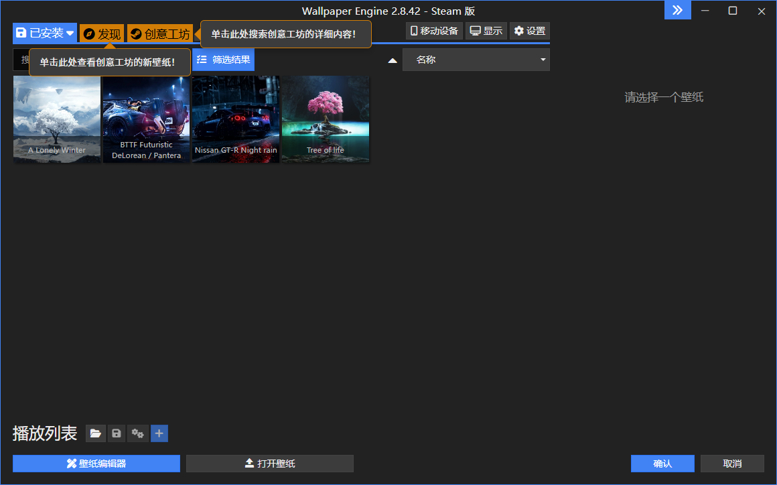Click the 单击此处搜索创意工坊的详细内容 tooltip
Screen dimensions: 777x485
pyautogui.click(x=286, y=34)
